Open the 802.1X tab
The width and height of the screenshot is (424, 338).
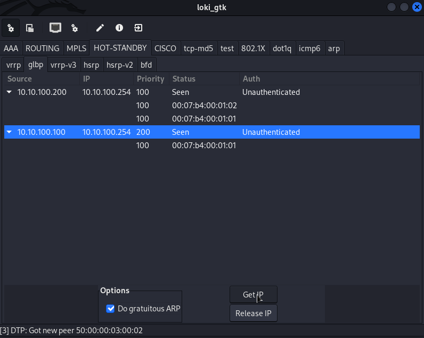[x=254, y=49]
